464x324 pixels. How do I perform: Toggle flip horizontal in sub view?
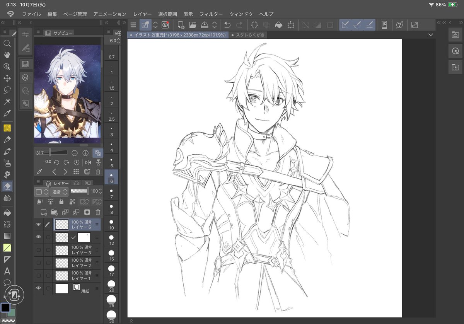point(88,162)
